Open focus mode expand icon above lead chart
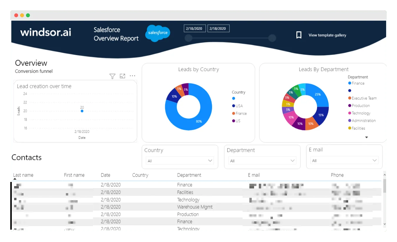This screenshot has width=397, height=242. tap(123, 76)
